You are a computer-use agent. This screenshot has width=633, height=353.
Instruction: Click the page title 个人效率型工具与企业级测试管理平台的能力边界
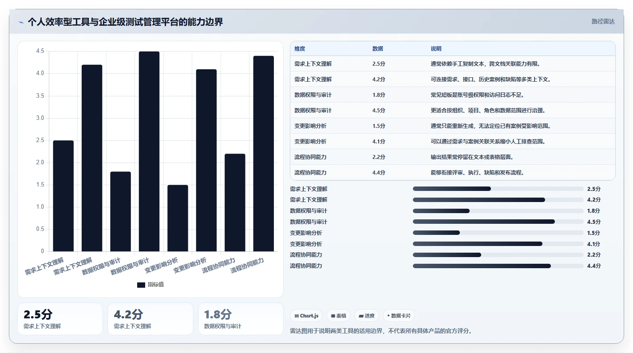125,22
